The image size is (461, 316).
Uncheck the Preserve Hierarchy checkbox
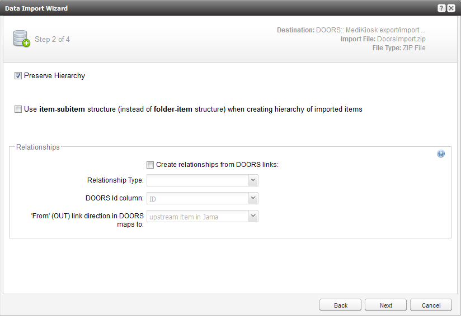[18, 76]
